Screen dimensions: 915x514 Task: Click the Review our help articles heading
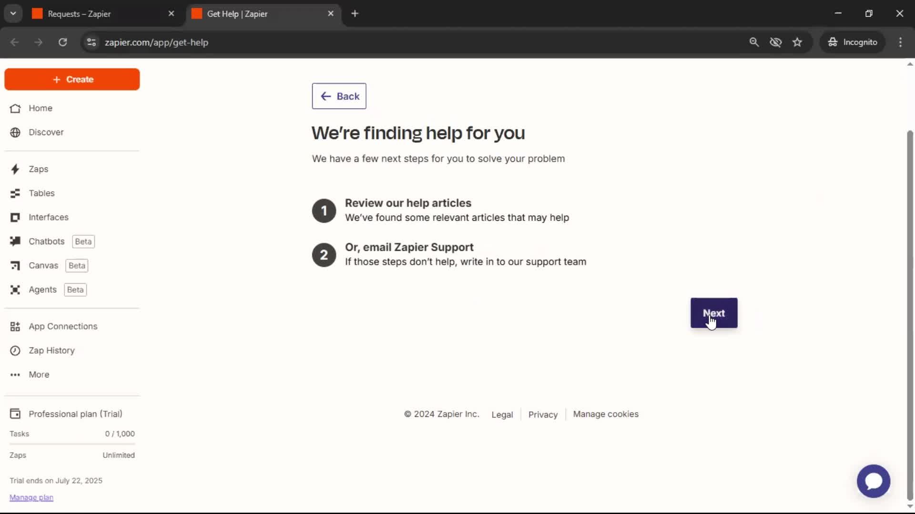click(x=408, y=203)
